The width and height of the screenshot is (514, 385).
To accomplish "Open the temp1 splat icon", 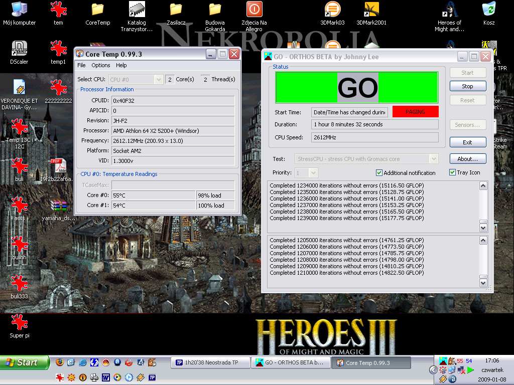I will (x=58, y=52).
